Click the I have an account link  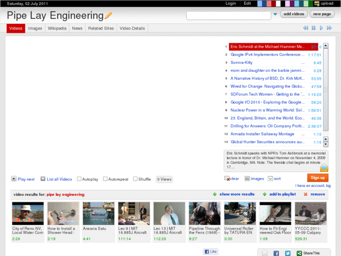point(313,186)
